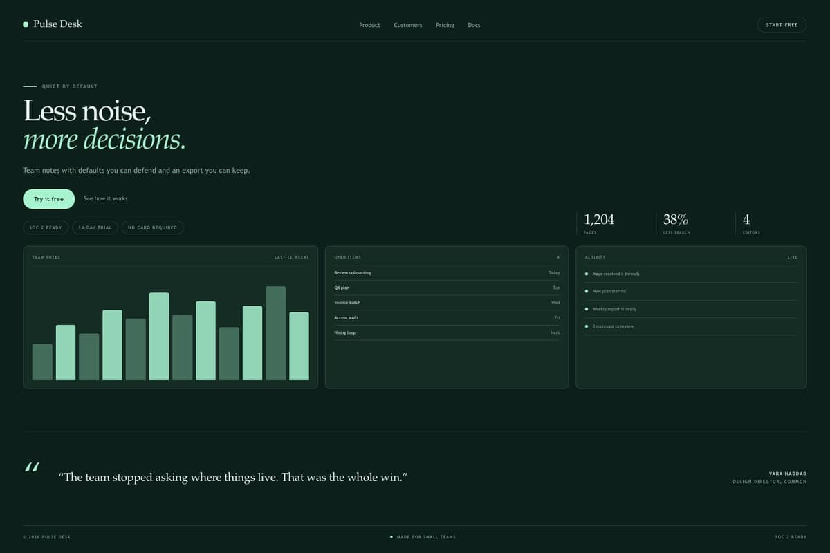Open the Review onboarding item

pos(447,273)
